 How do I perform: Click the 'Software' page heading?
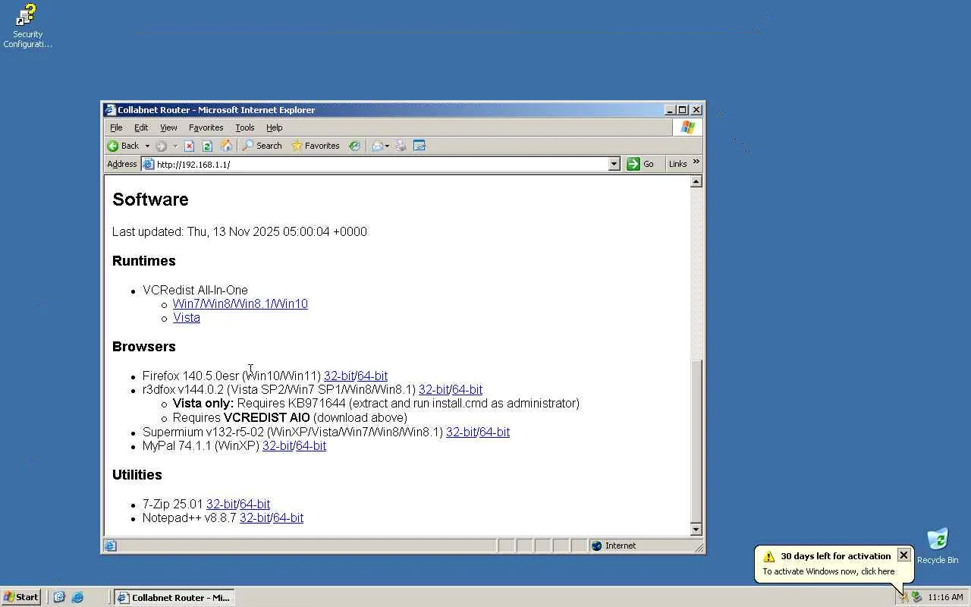pos(150,200)
